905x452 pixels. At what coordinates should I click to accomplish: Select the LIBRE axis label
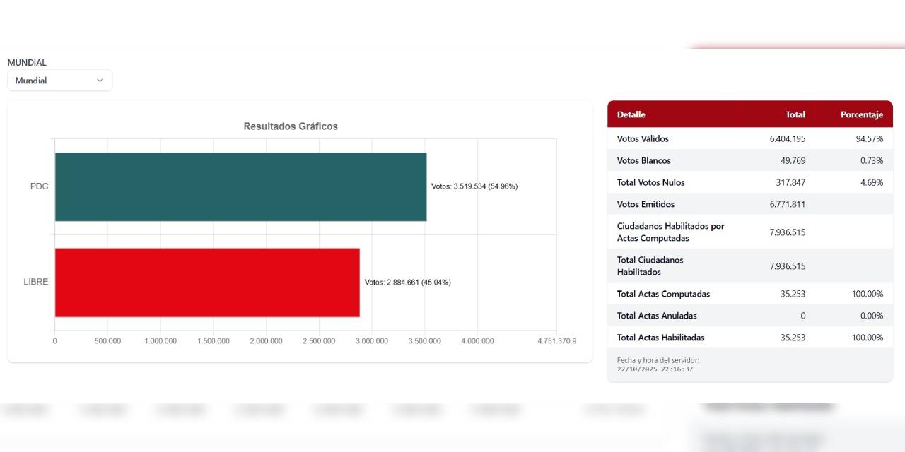[x=36, y=282]
